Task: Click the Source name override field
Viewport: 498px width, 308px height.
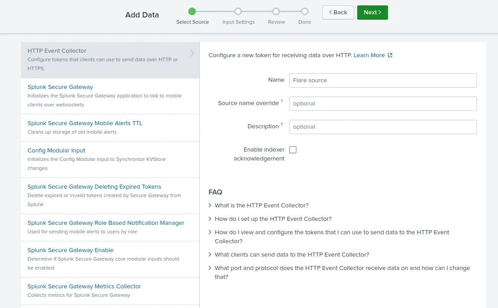Action: pos(383,104)
